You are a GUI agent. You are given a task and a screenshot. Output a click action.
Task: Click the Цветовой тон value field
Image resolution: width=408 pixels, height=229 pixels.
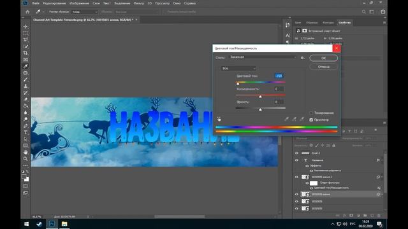tap(279, 76)
